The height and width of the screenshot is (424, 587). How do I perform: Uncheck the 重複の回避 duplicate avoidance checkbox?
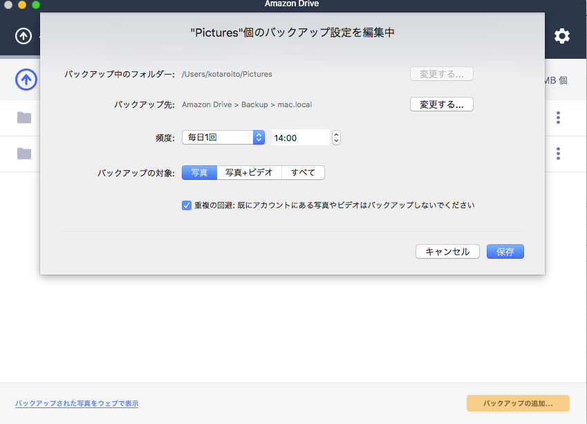(x=186, y=205)
